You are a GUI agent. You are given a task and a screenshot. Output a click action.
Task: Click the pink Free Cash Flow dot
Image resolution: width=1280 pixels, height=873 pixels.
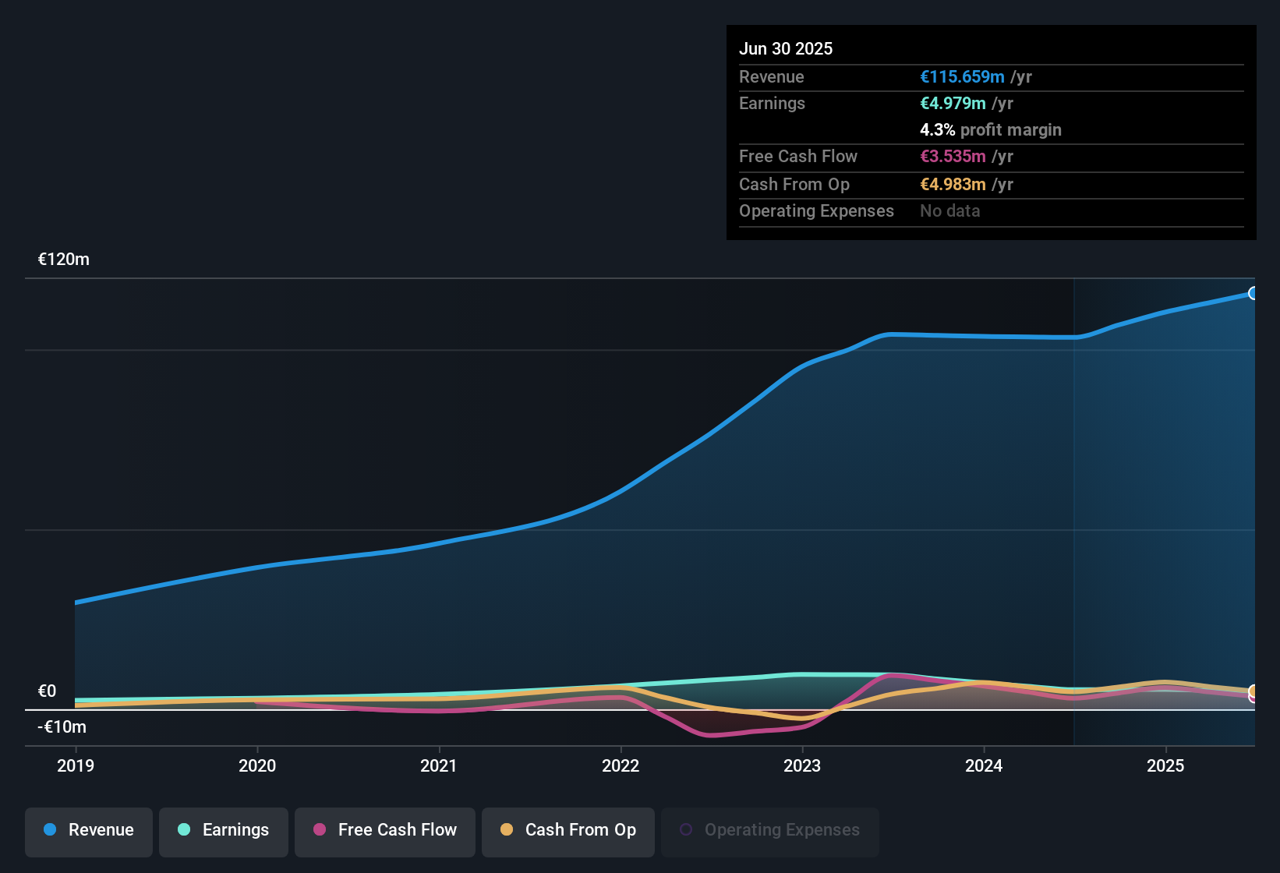pos(320,829)
